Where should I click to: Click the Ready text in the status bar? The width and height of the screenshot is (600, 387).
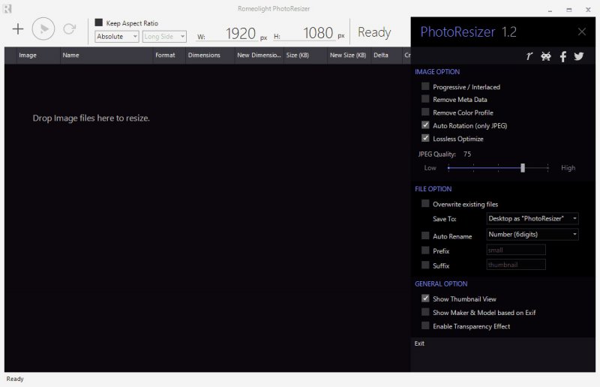pyautogui.click(x=15, y=379)
